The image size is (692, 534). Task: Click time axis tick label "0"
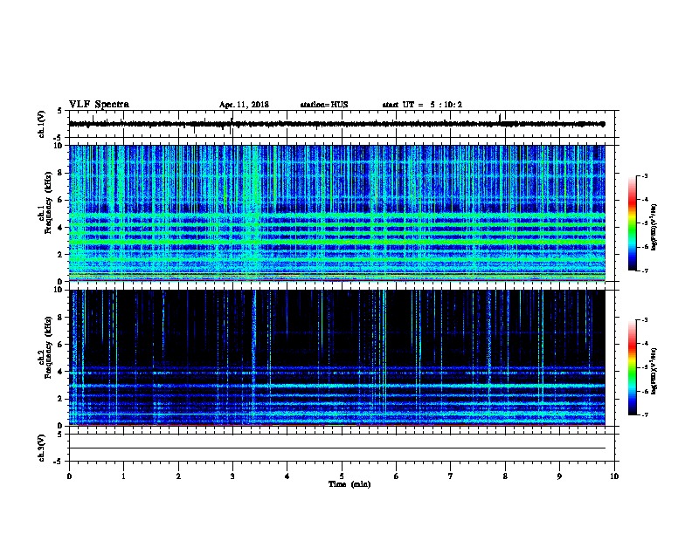pos(69,476)
